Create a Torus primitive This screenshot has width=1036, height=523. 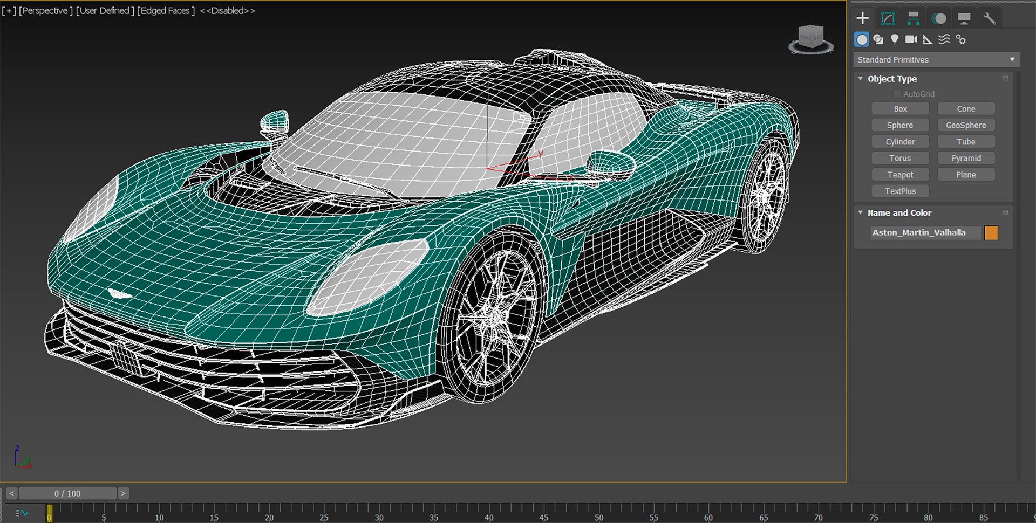(900, 159)
